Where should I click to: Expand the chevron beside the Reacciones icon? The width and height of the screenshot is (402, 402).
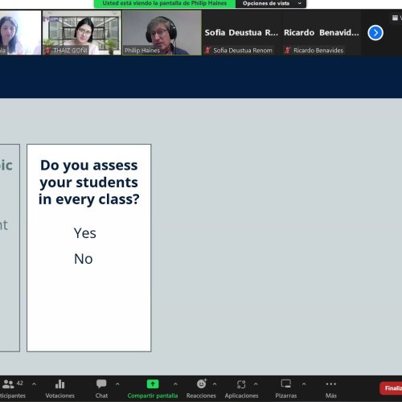click(x=215, y=384)
